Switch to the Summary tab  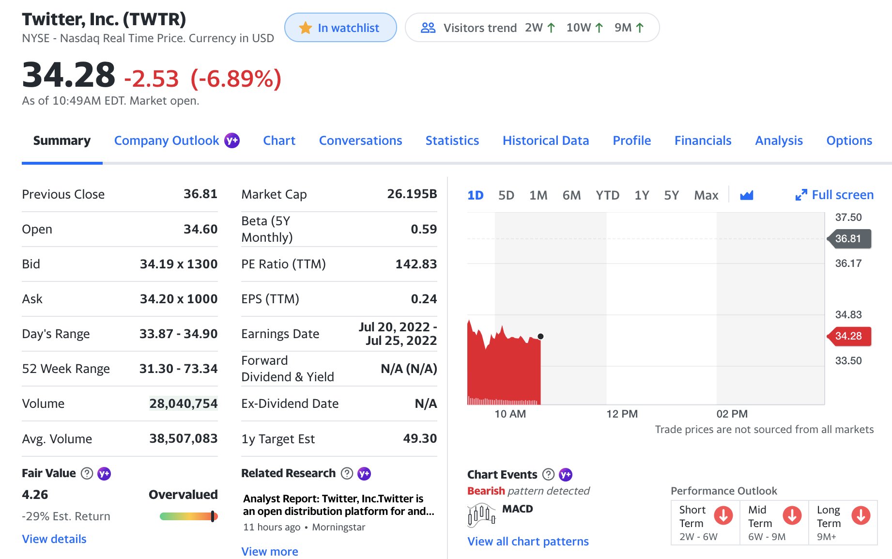62,140
